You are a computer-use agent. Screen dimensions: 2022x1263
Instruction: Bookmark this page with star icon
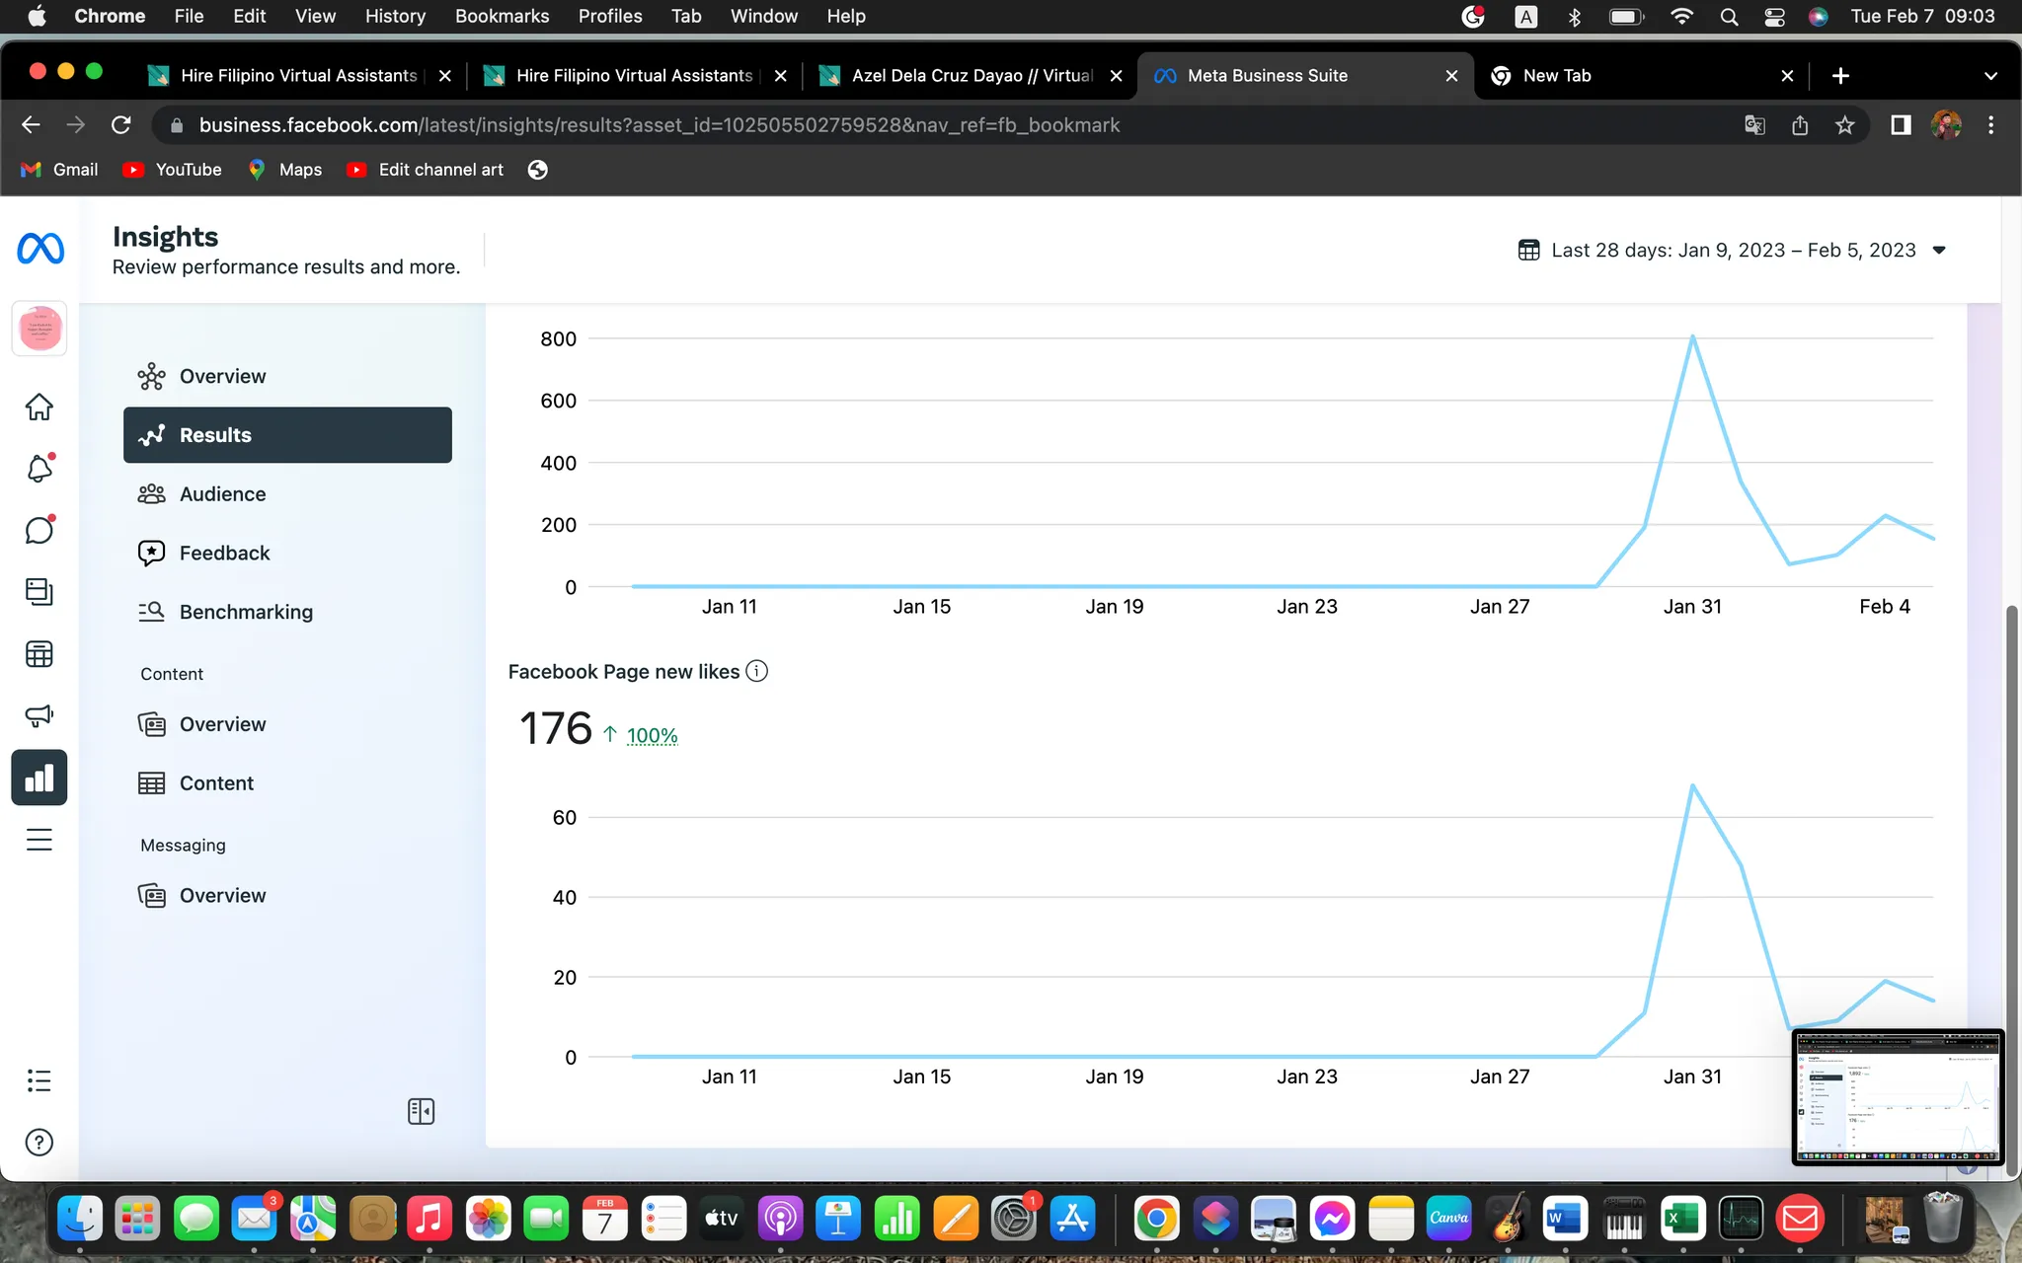click(x=1844, y=125)
